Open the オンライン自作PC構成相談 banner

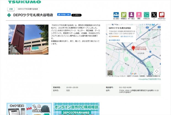[76, 109]
